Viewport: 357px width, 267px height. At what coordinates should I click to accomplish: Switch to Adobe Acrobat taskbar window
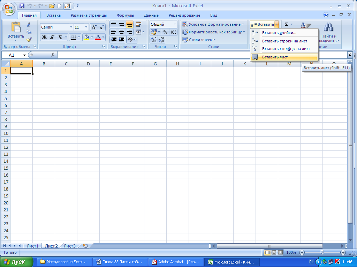coord(176,262)
